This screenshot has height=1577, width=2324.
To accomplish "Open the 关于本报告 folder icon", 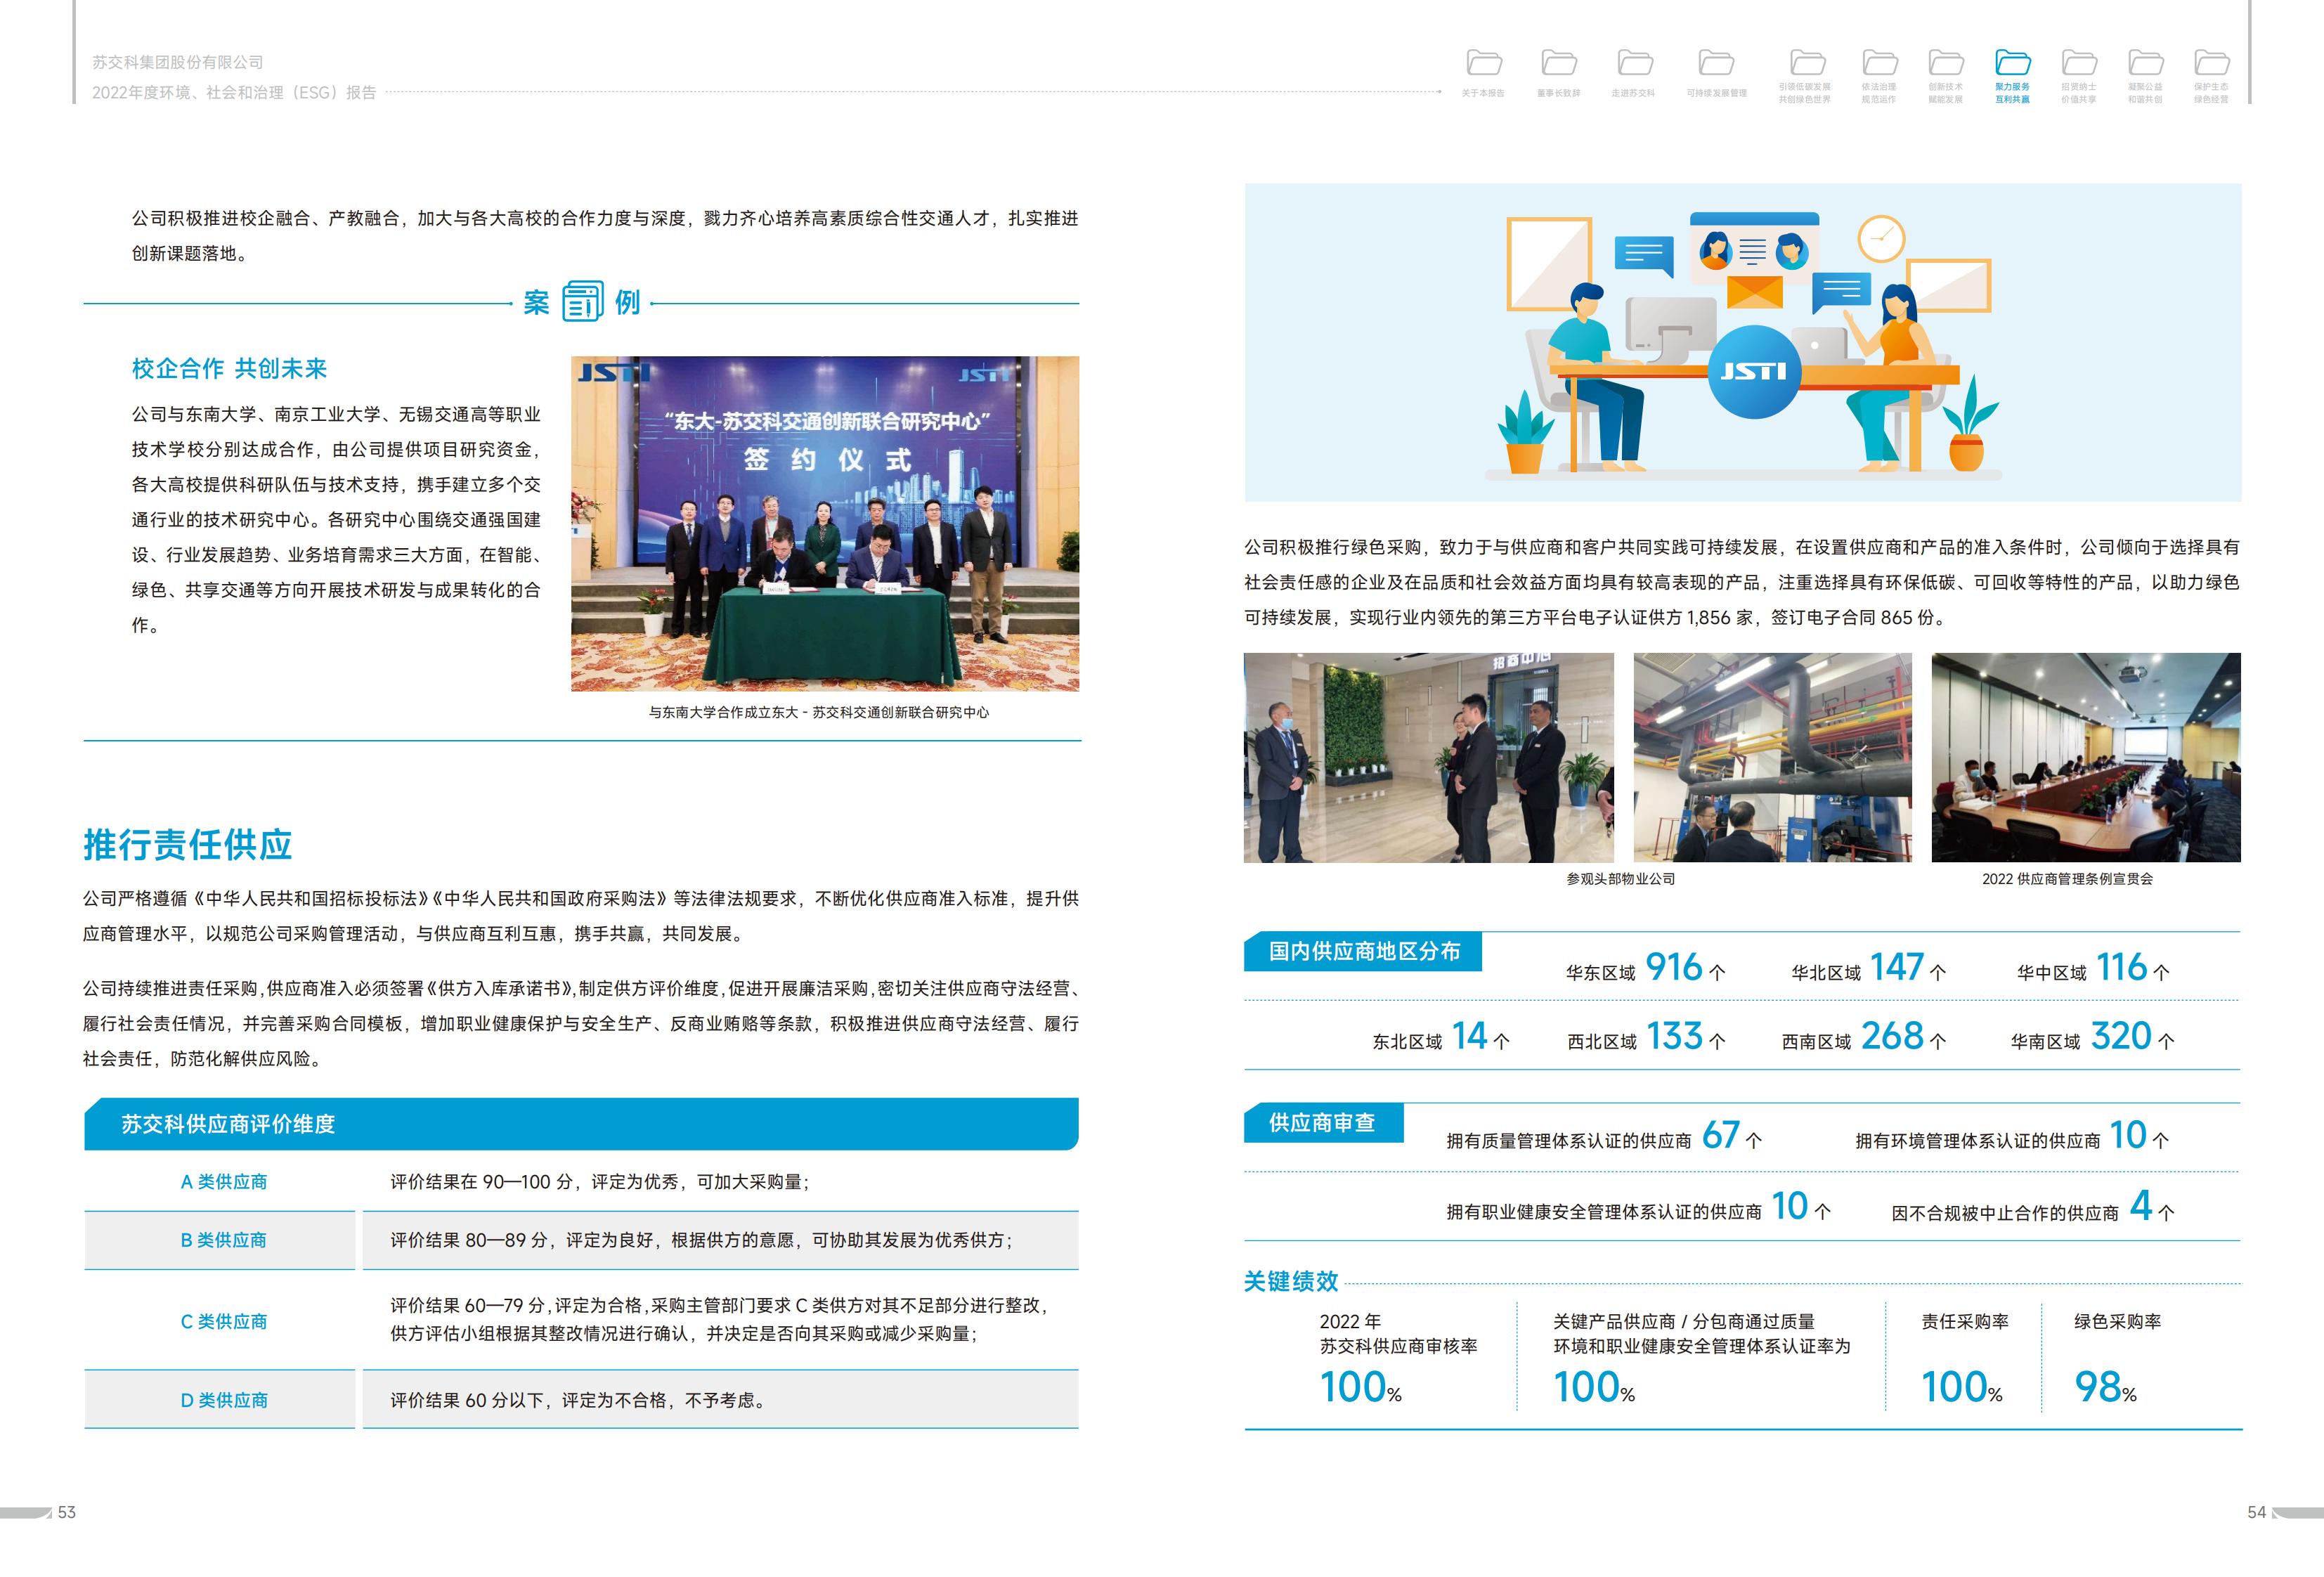I will [x=1484, y=63].
